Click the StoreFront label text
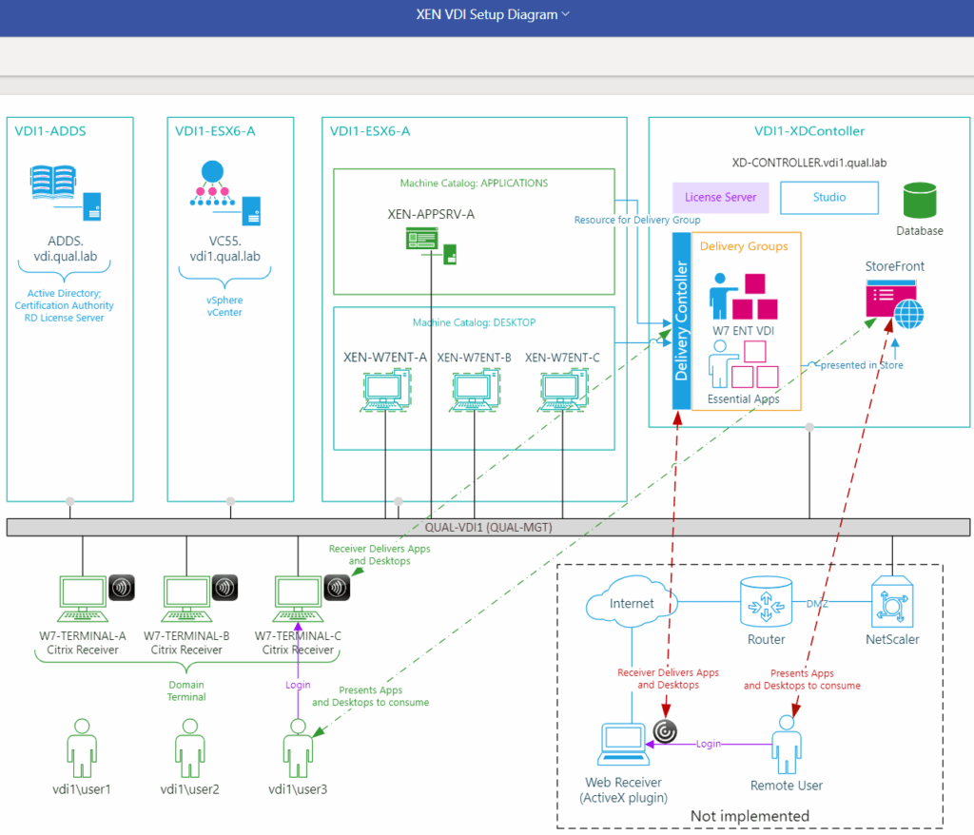 point(894,266)
